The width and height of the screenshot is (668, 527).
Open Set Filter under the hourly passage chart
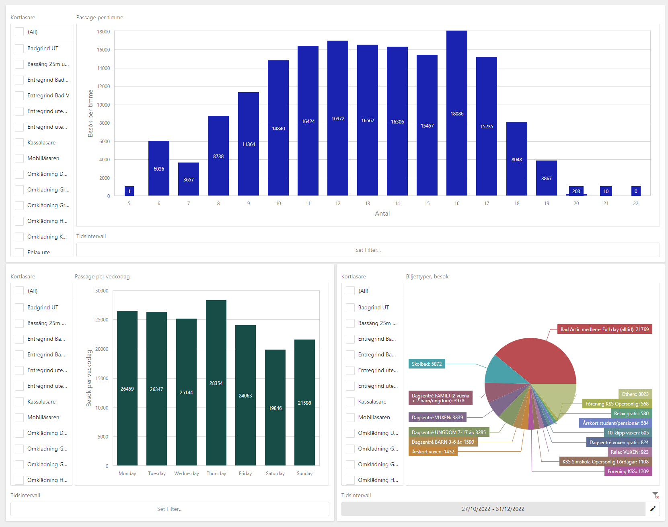(368, 250)
